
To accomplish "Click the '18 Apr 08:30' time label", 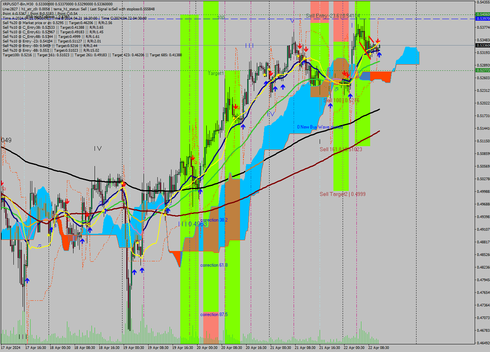I will click(x=85, y=348).
